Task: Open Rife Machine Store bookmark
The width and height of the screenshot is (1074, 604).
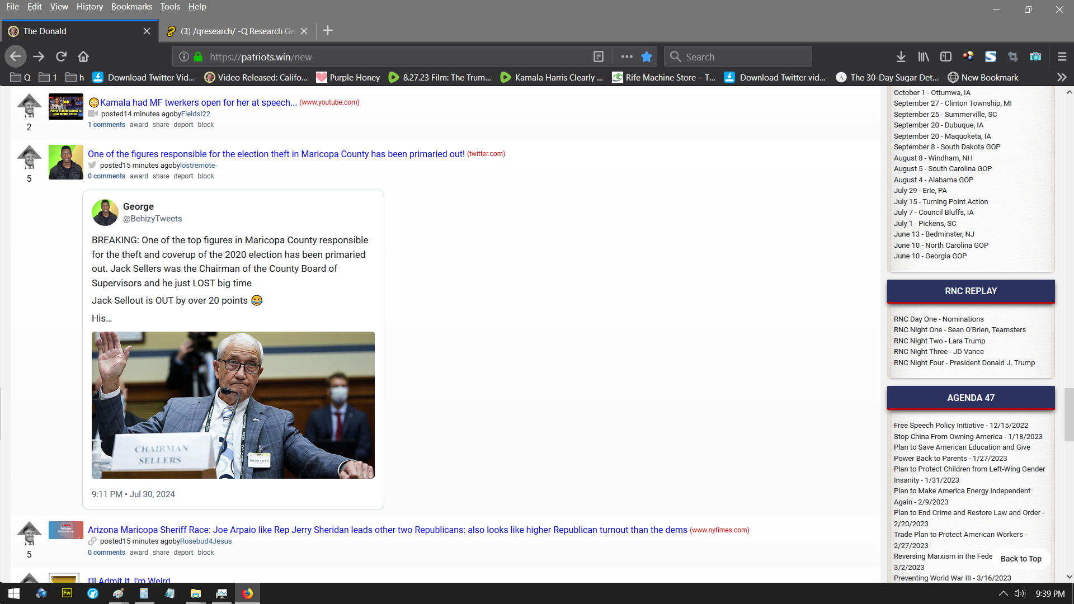Action: 664,77
